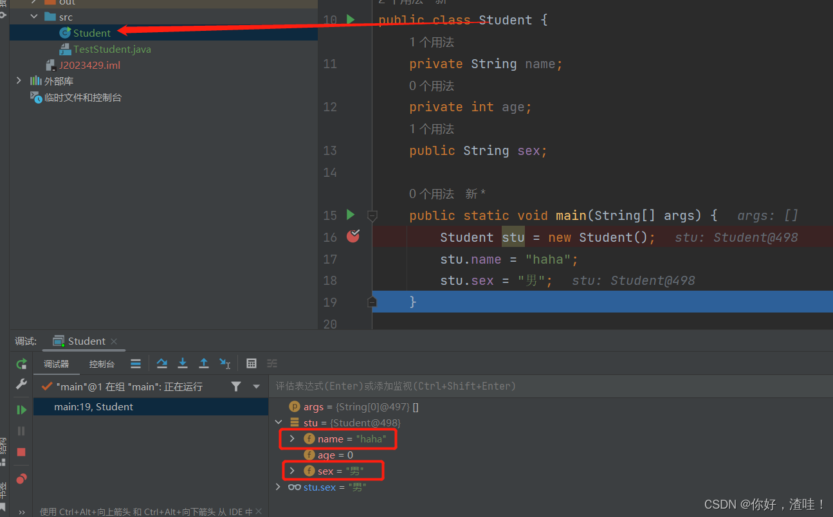The image size is (833, 517).
Task: Filter frames with funnel icon
Action: pyautogui.click(x=236, y=386)
